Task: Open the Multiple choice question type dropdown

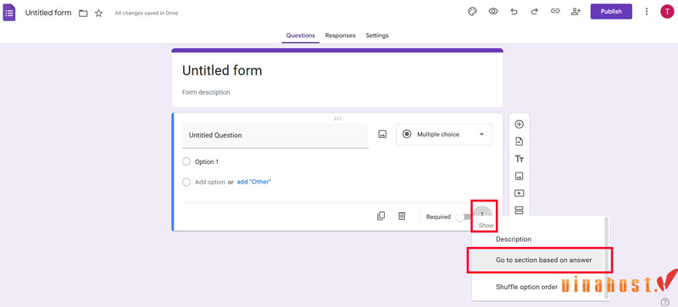Action: pos(444,134)
